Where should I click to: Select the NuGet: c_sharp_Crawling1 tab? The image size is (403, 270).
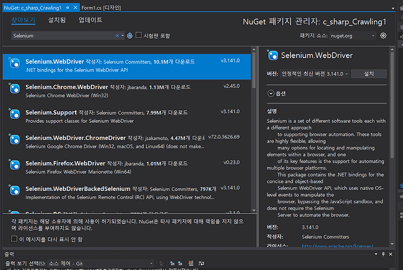pyautogui.click(x=32, y=8)
